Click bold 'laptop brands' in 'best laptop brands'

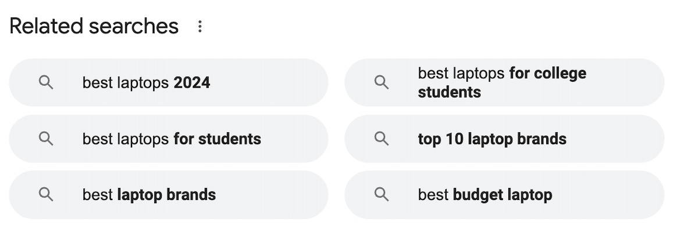pos(166,194)
